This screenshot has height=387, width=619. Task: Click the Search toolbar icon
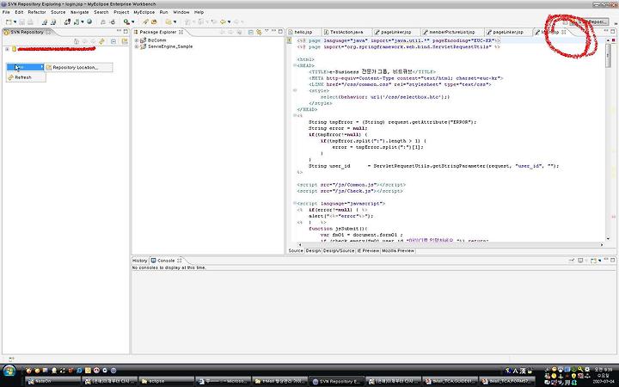(x=126, y=22)
